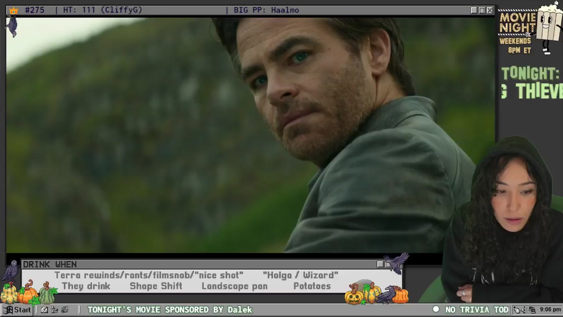The height and width of the screenshot is (317, 563).
Task: Minimize the DRINK WHEN window
Action: (380, 264)
